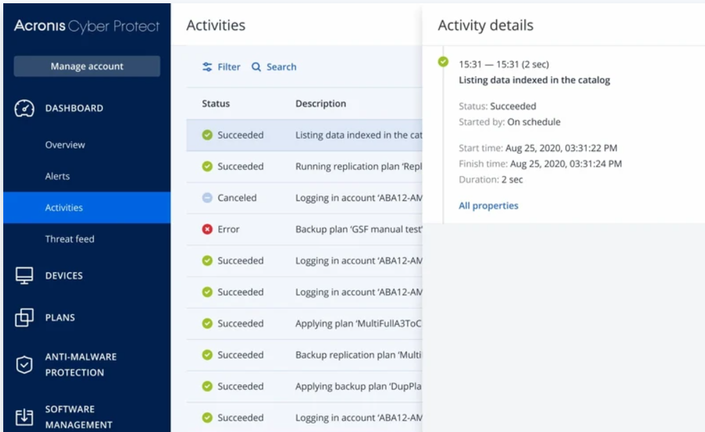705x432 pixels.
Task: Click the 'Duration: 2 sec' line
Action: [x=491, y=180]
